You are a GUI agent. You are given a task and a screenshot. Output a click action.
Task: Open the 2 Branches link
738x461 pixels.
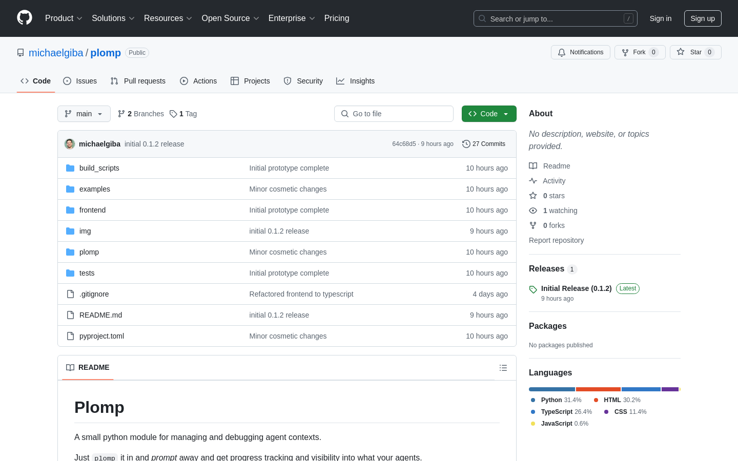[141, 114]
